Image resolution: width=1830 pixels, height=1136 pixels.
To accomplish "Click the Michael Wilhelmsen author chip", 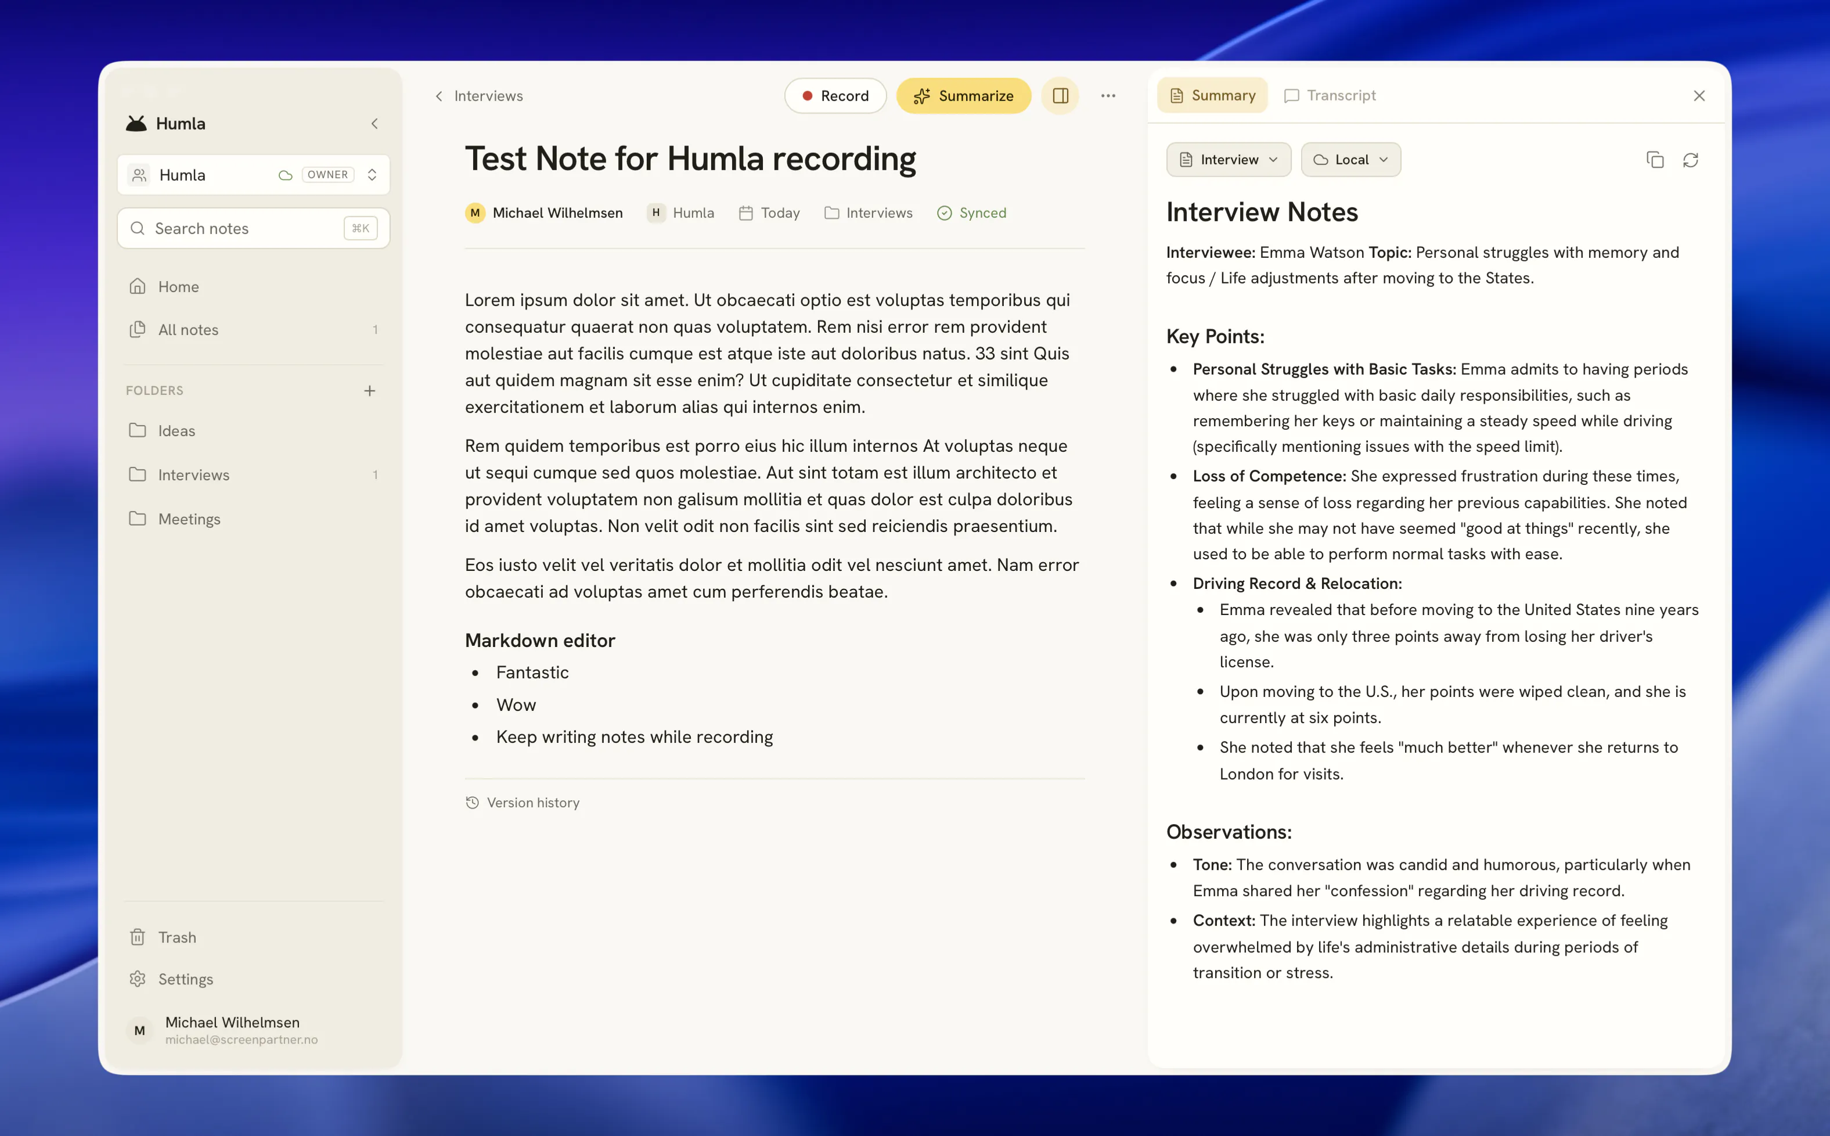I will 545,213.
